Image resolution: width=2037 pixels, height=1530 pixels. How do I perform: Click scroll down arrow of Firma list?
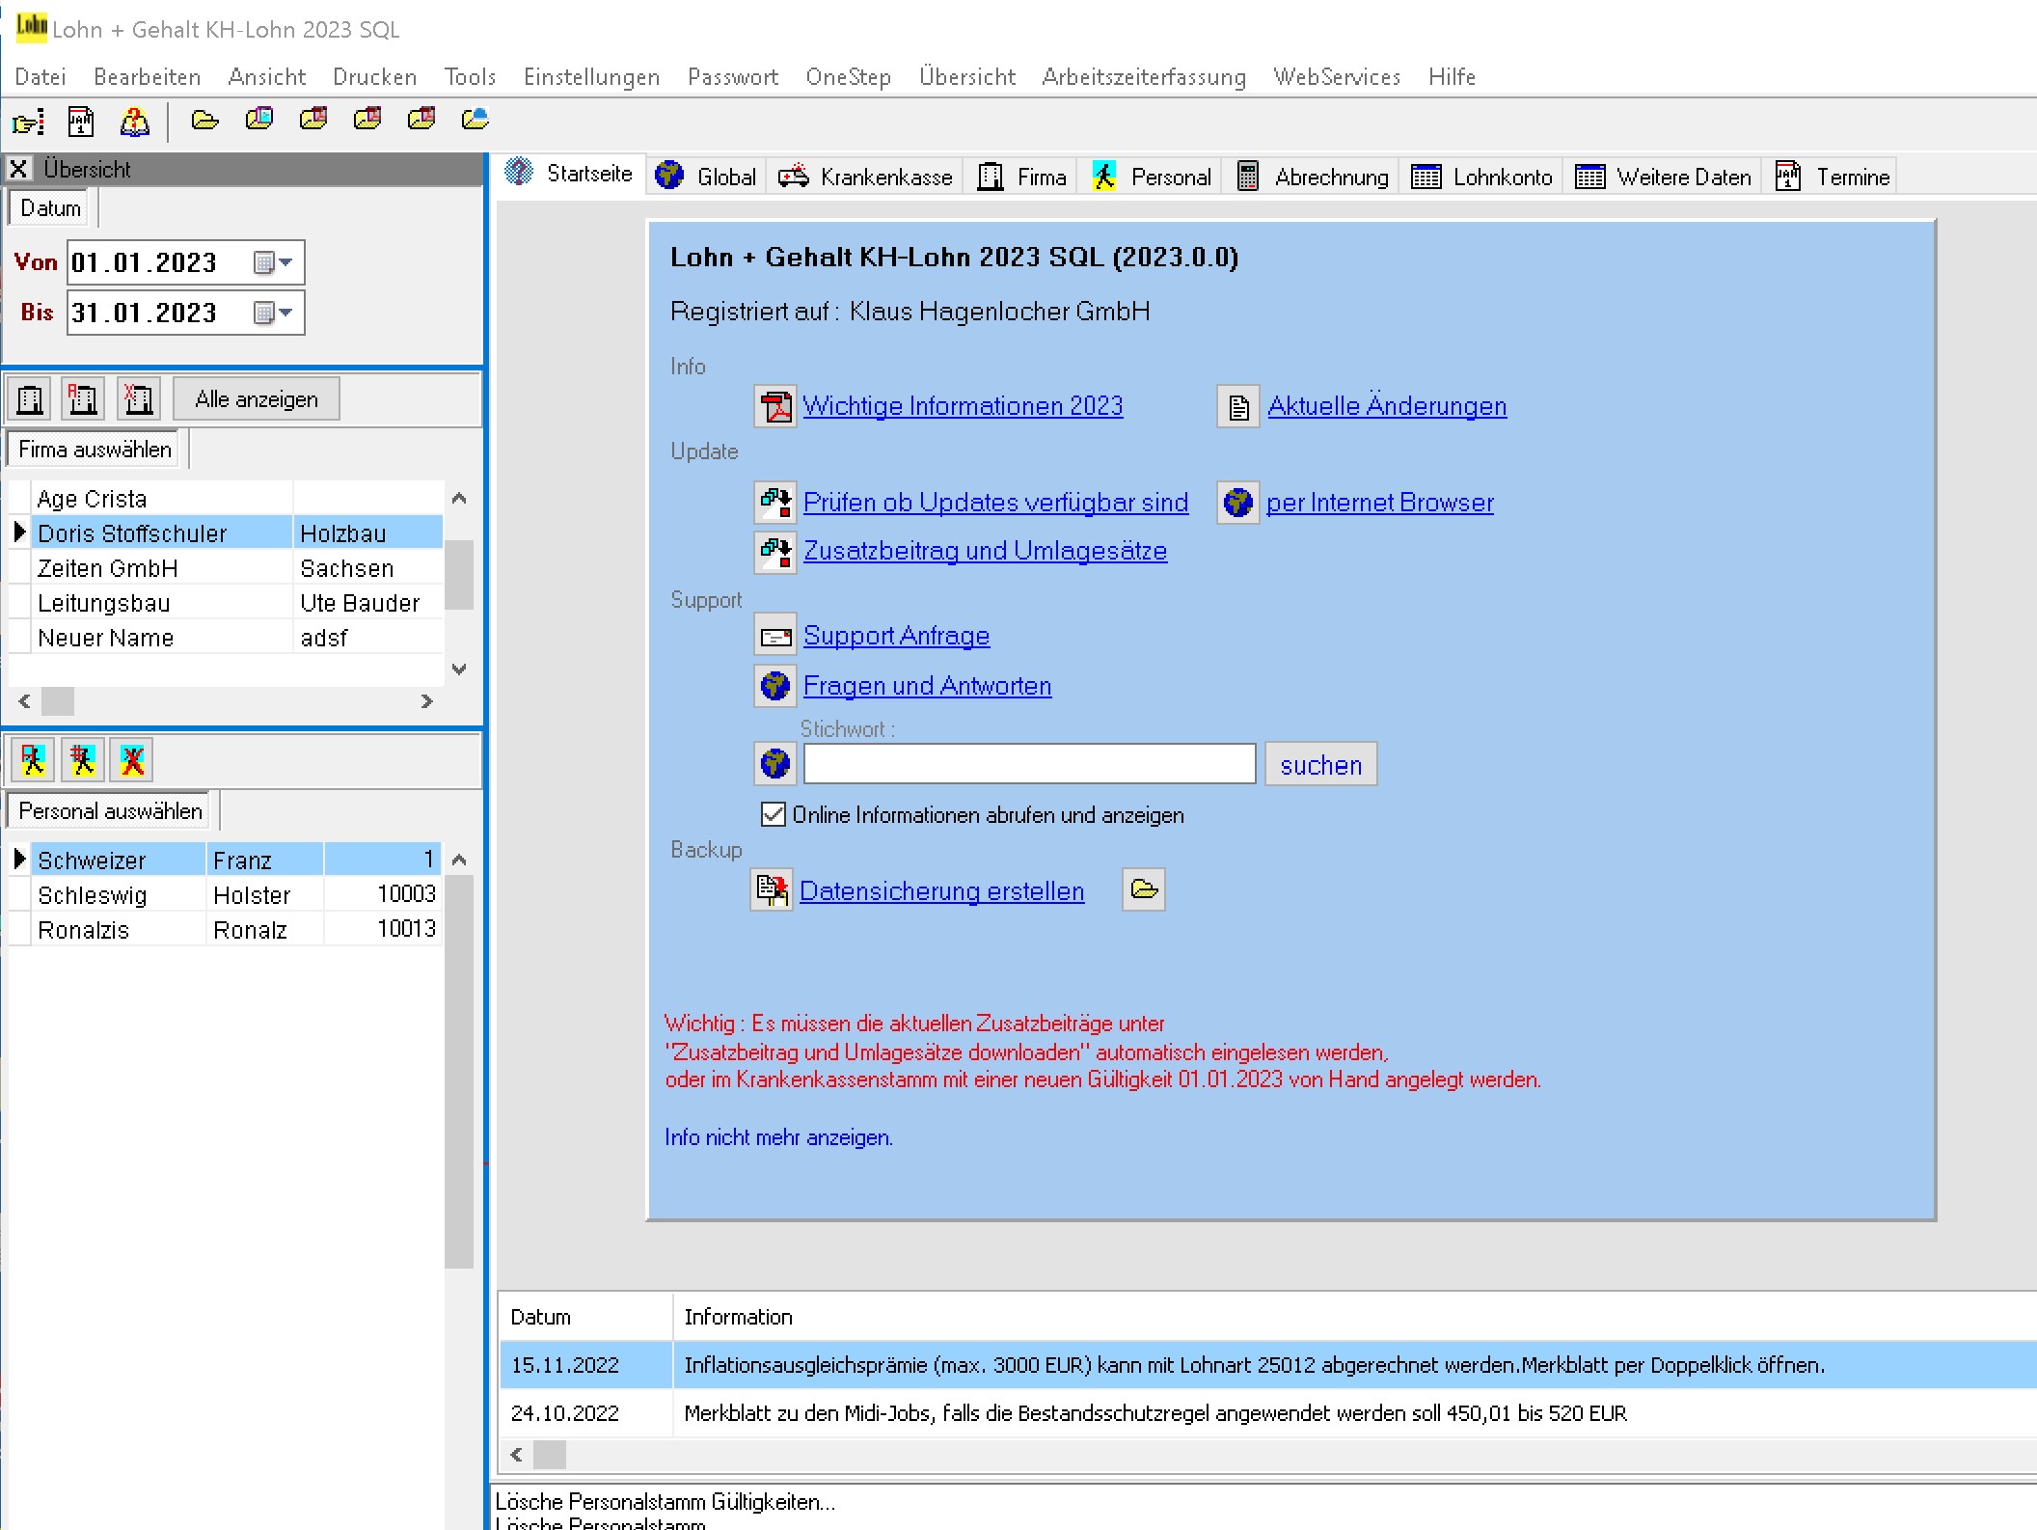459,669
